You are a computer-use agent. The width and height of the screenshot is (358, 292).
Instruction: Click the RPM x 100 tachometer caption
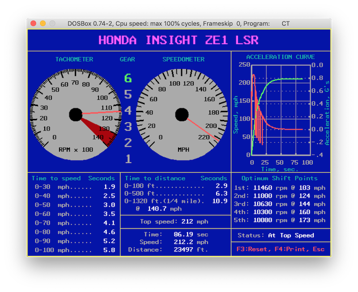76,150
